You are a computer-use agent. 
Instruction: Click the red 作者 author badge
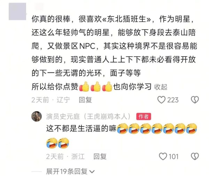[144, 117]
